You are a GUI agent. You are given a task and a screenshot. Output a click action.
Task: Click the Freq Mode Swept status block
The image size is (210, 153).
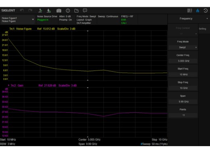86,20
